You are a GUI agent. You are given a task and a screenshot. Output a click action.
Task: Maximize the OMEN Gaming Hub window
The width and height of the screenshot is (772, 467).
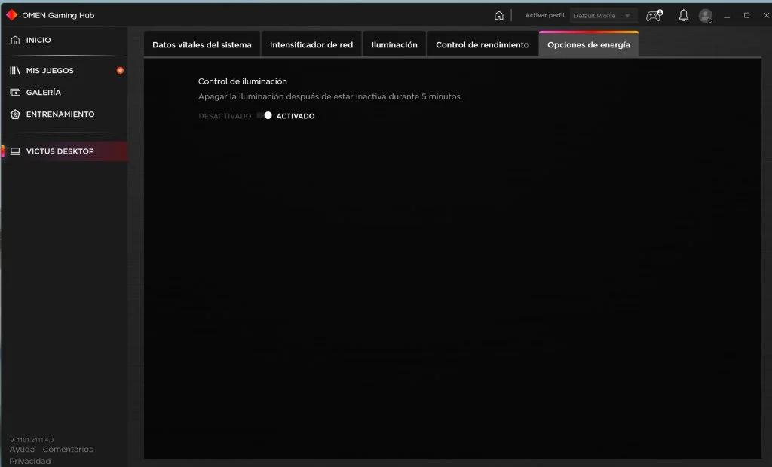[x=747, y=15]
